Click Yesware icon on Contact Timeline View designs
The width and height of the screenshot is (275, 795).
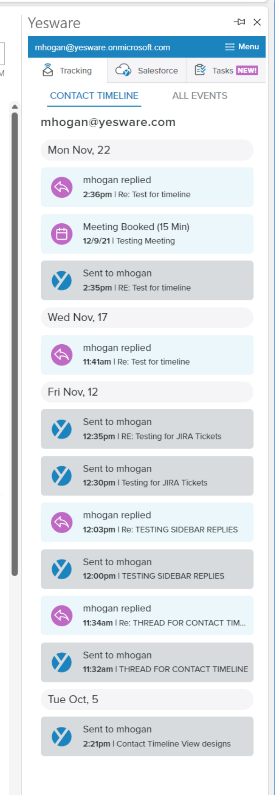pos(62,737)
